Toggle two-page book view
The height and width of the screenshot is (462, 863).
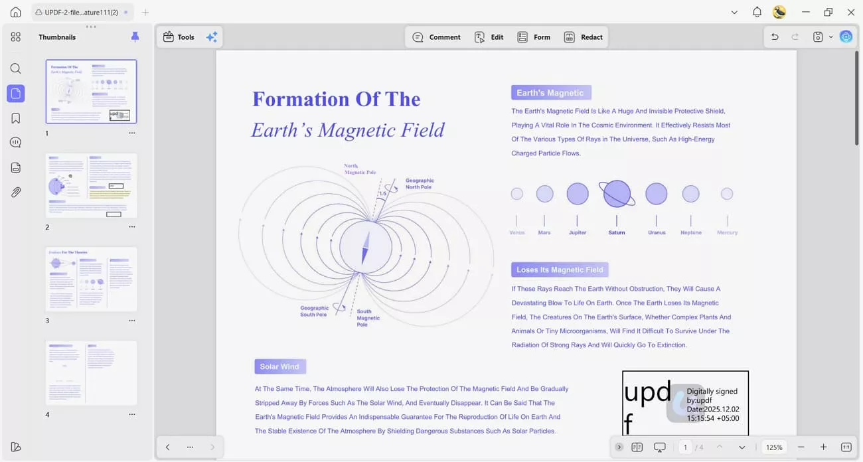(638, 447)
